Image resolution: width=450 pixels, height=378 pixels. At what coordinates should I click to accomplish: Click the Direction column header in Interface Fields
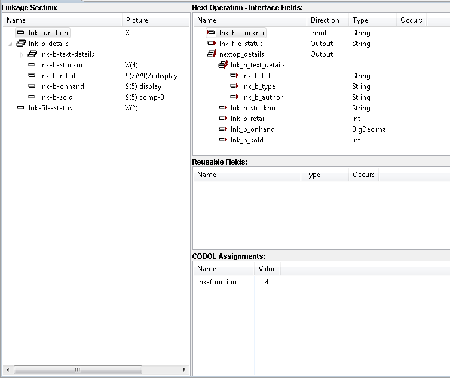[x=325, y=20]
